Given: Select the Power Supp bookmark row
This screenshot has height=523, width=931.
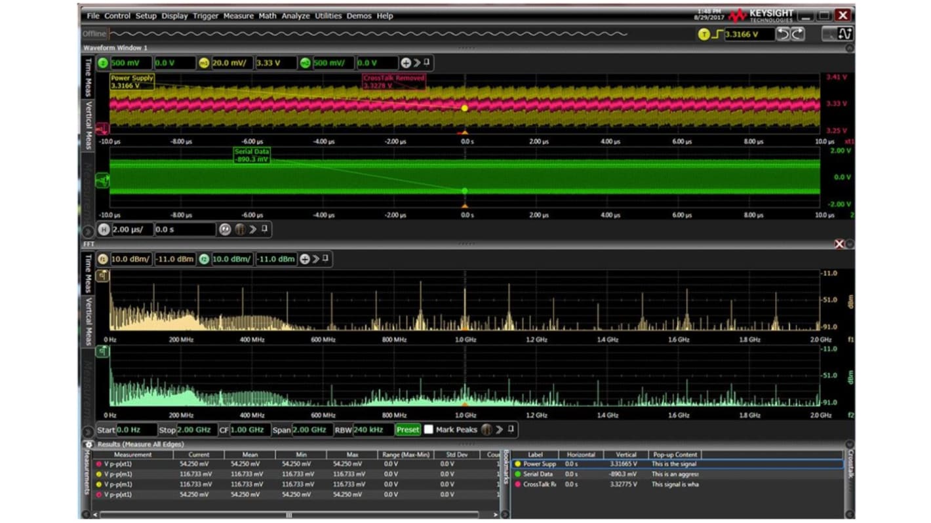Looking at the screenshot, I should click(677, 464).
